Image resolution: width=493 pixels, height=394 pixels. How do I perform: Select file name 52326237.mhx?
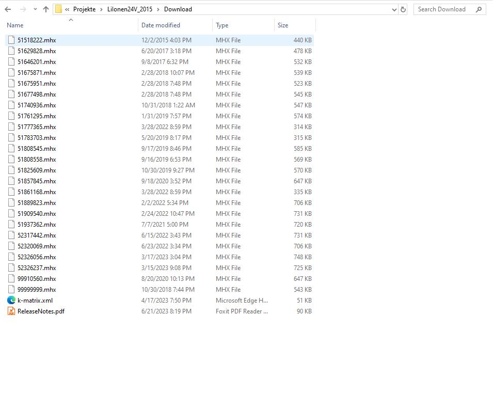click(37, 268)
